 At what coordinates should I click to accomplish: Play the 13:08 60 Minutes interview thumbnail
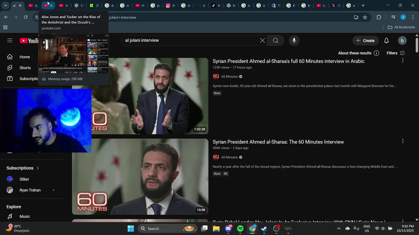click(140, 177)
